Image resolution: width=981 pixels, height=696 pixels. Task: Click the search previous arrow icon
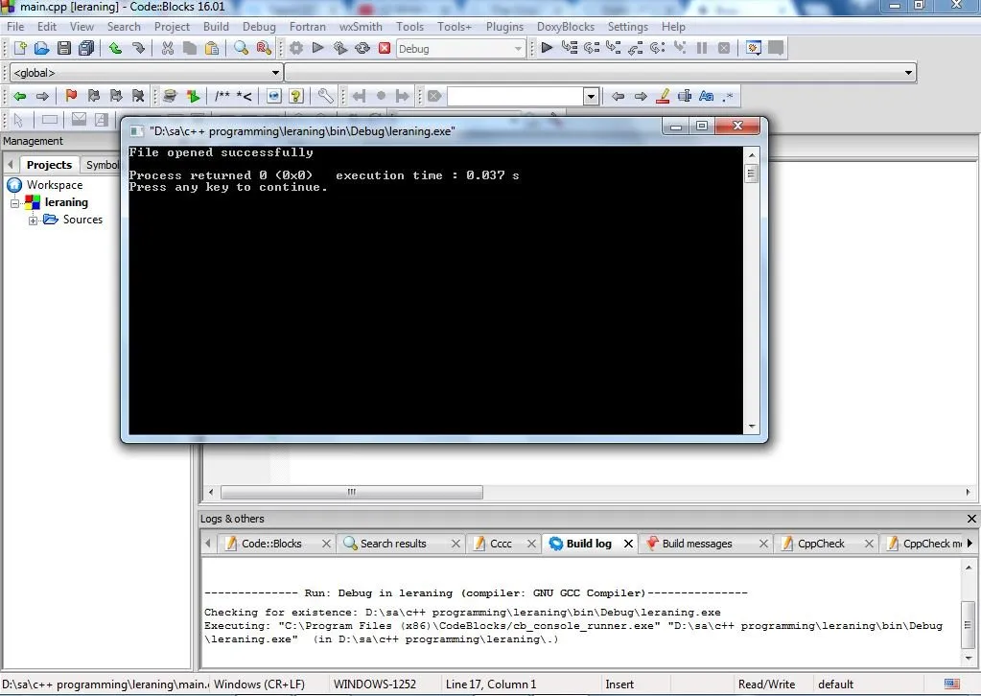619,96
